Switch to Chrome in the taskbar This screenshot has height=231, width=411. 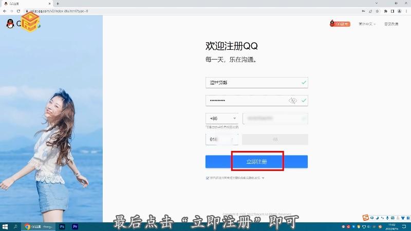tap(39, 227)
